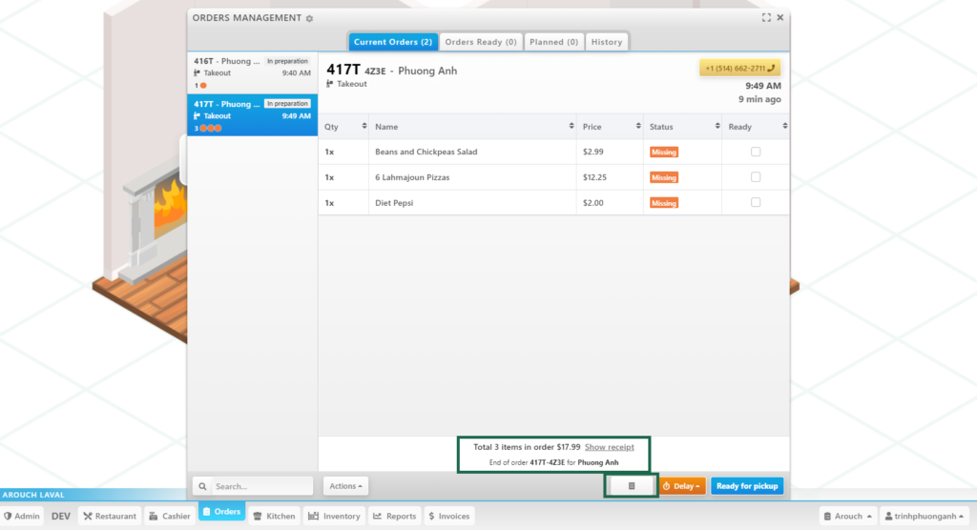977x530 pixels.
Task: Open the Reports module
Action: tap(393, 516)
